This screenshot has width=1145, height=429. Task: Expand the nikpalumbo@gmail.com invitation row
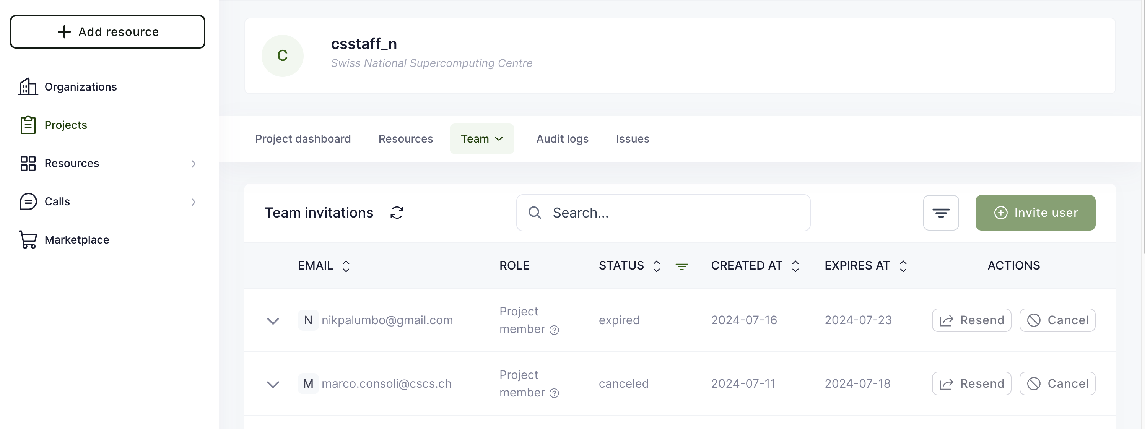pyautogui.click(x=273, y=320)
